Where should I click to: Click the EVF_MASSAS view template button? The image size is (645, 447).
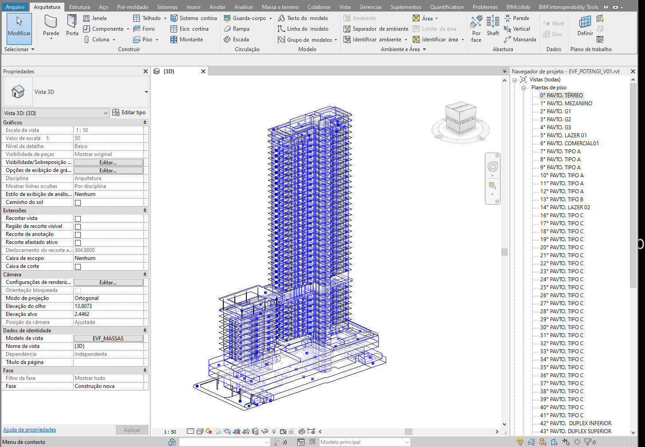pyautogui.click(x=108, y=339)
